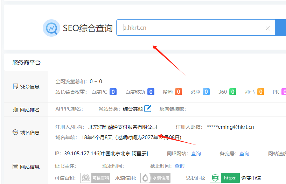Click the green SSL https badge
The width and height of the screenshot is (286, 184).
pos(225,178)
